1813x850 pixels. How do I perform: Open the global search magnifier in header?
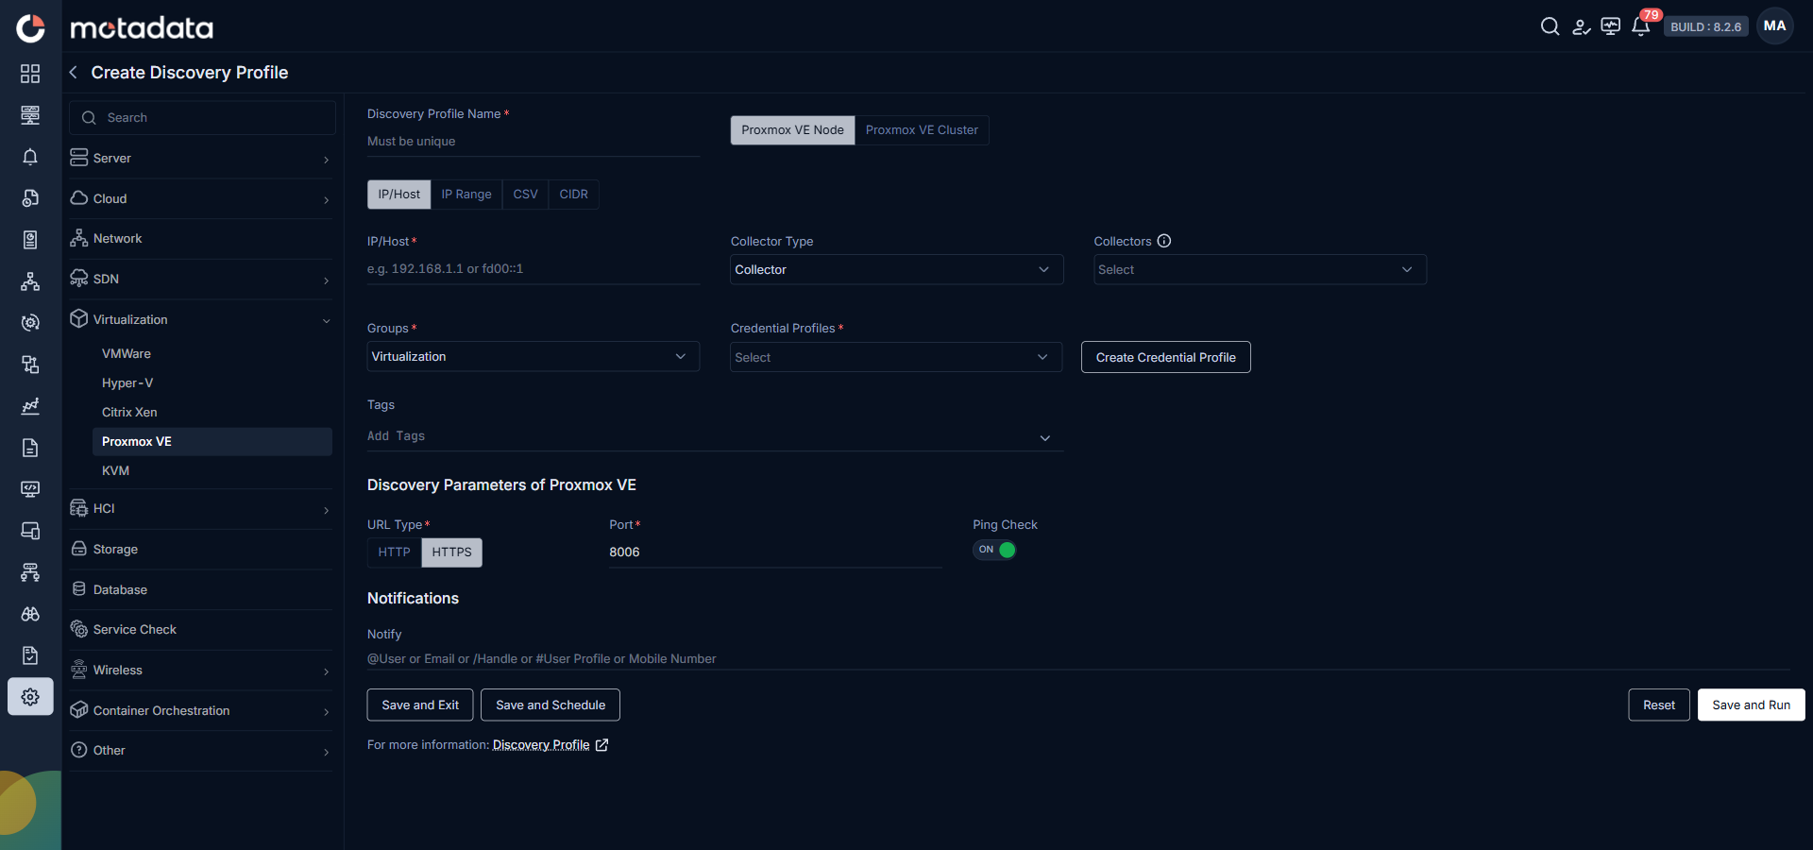(x=1550, y=26)
